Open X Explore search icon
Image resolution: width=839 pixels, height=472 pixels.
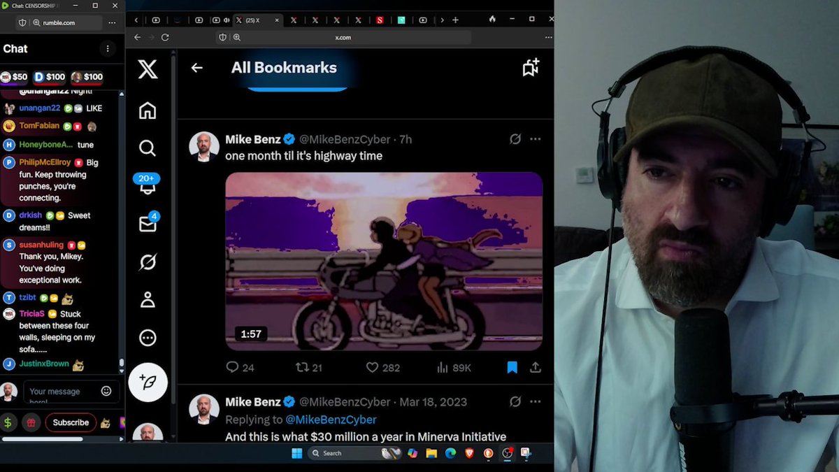tap(148, 148)
